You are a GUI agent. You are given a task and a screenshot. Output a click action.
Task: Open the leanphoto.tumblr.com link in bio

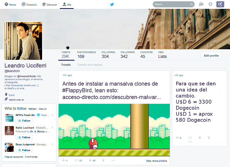click(x=21, y=85)
